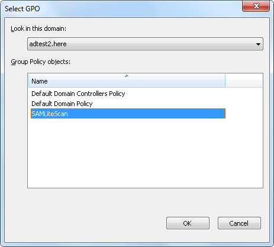Click the divider at the Name column edge
This screenshot has width=274, height=247.
click(x=225, y=81)
